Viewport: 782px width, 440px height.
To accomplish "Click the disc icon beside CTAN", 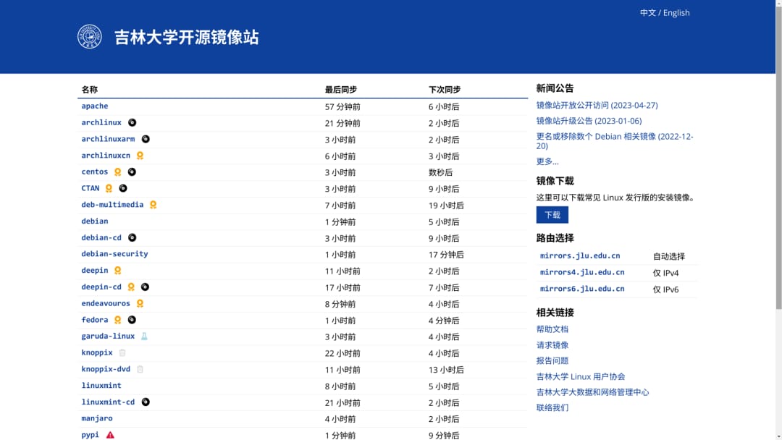I will tap(122, 188).
